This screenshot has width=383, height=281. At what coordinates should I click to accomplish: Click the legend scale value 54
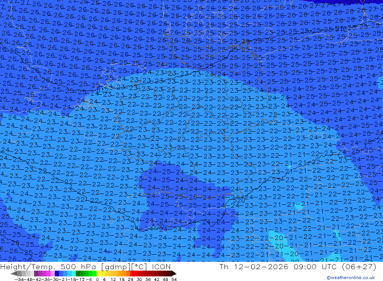tap(174, 279)
